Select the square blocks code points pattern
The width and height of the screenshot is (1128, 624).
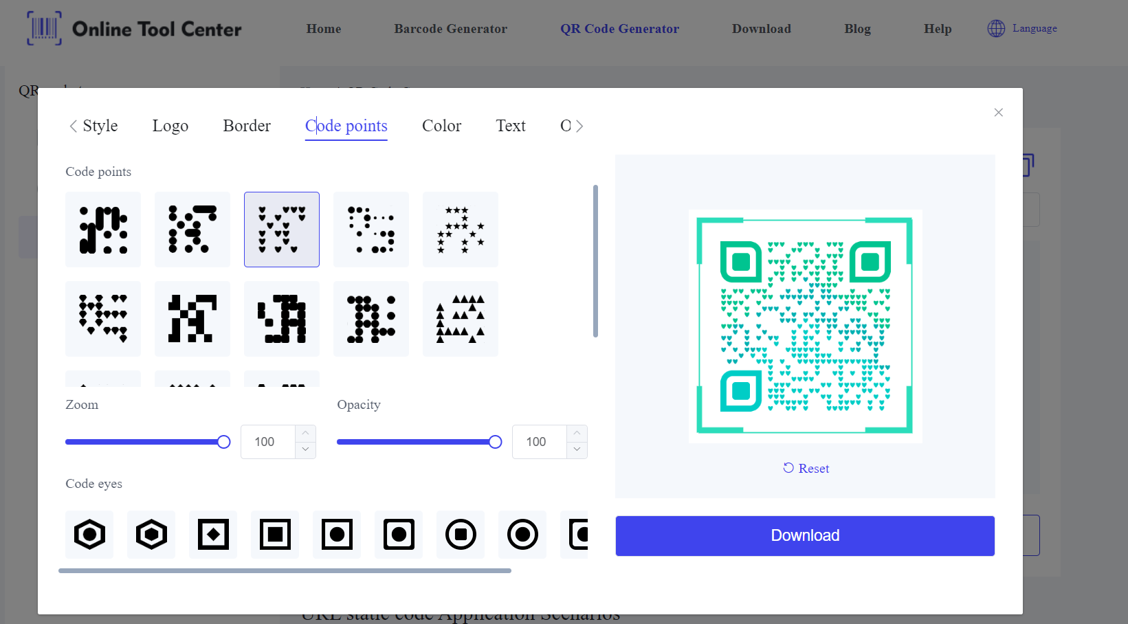(192, 319)
